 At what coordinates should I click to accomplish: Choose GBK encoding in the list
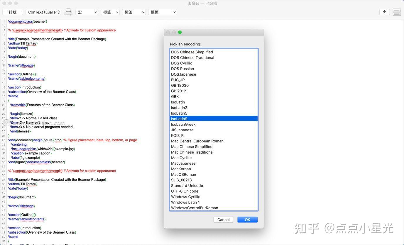click(175, 96)
